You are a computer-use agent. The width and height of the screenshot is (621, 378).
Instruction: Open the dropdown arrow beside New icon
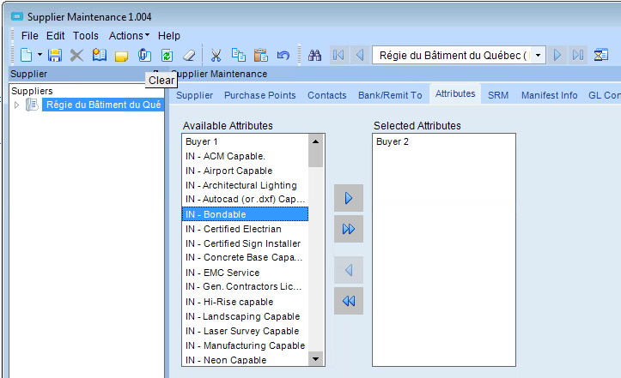pos(40,55)
